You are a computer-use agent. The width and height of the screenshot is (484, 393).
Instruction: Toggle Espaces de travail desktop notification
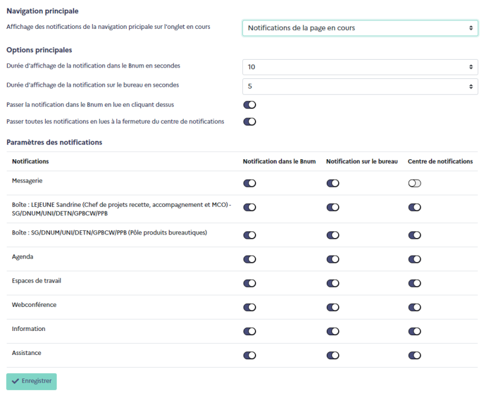pyautogui.click(x=333, y=283)
